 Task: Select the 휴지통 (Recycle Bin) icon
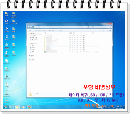(x=7, y=38)
